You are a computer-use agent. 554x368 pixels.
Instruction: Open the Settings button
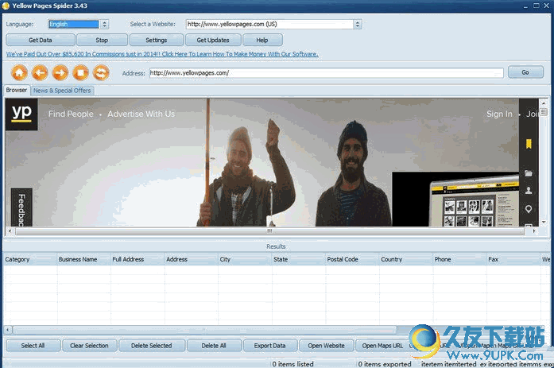point(156,40)
